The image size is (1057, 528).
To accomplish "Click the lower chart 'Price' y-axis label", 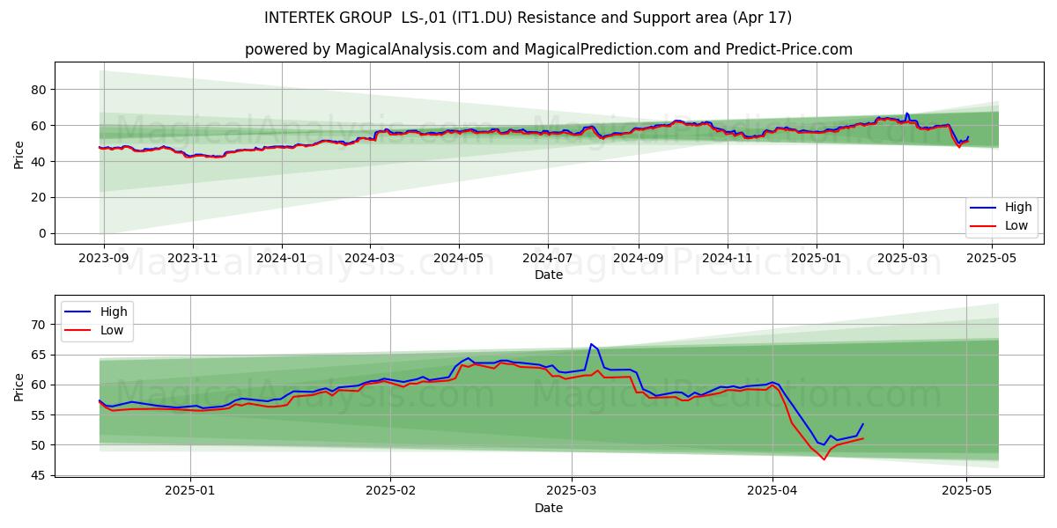I will click(19, 386).
